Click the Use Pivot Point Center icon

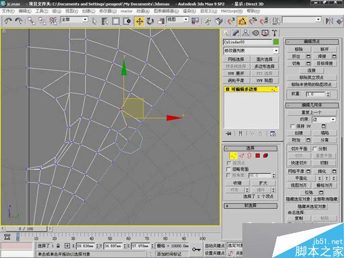click(195, 21)
